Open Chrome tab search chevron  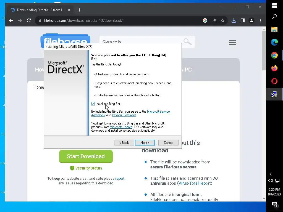click(x=222, y=7)
